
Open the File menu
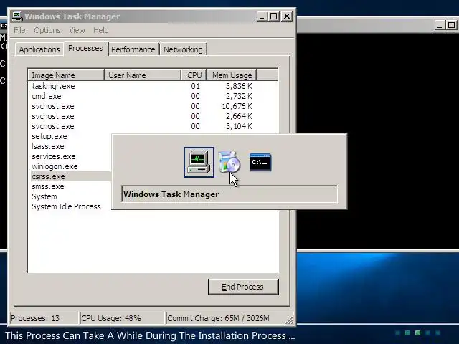(x=19, y=30)
